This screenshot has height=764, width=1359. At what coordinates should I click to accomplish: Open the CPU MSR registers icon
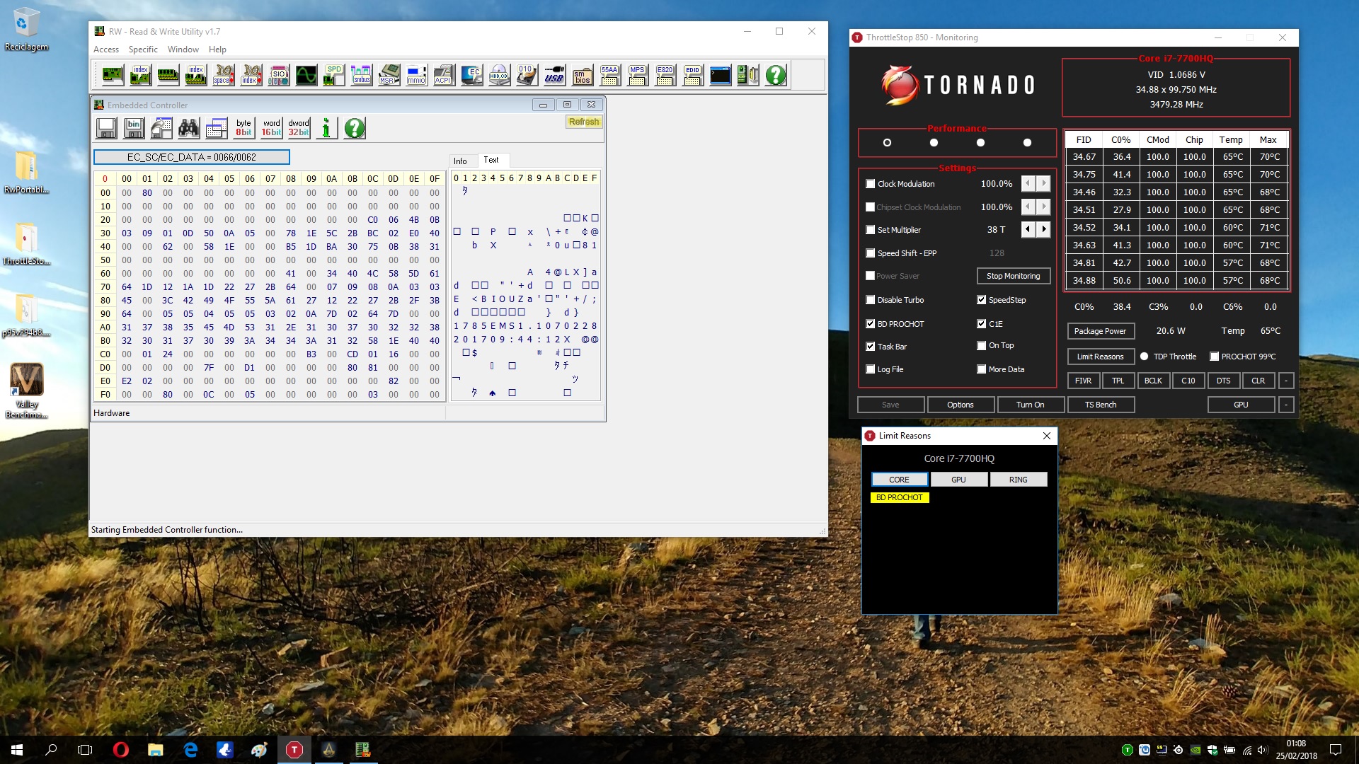pos(389,74)
